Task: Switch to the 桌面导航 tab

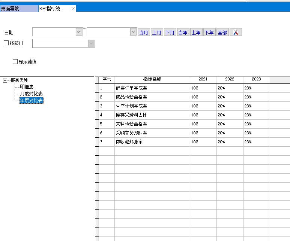Action: click(x=19, y=9)
